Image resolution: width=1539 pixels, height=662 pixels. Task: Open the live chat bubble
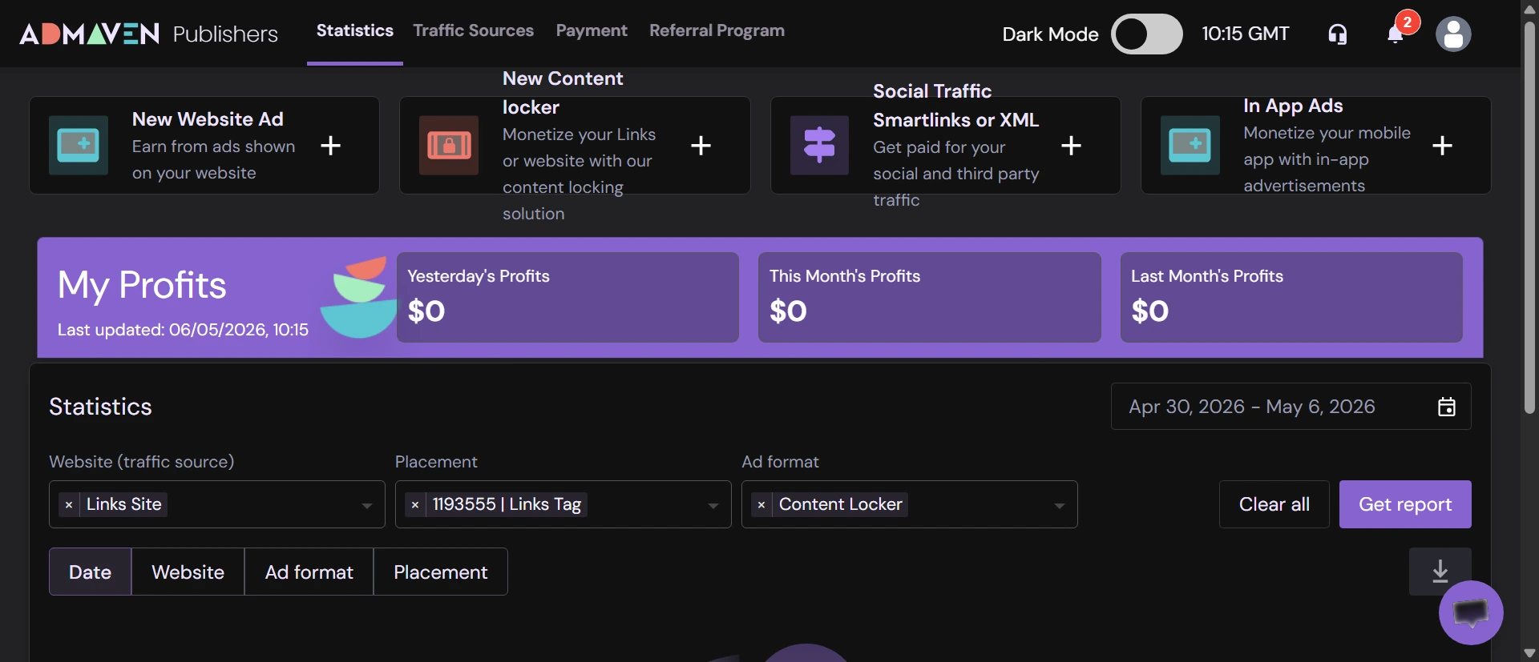pos(1471,612)
